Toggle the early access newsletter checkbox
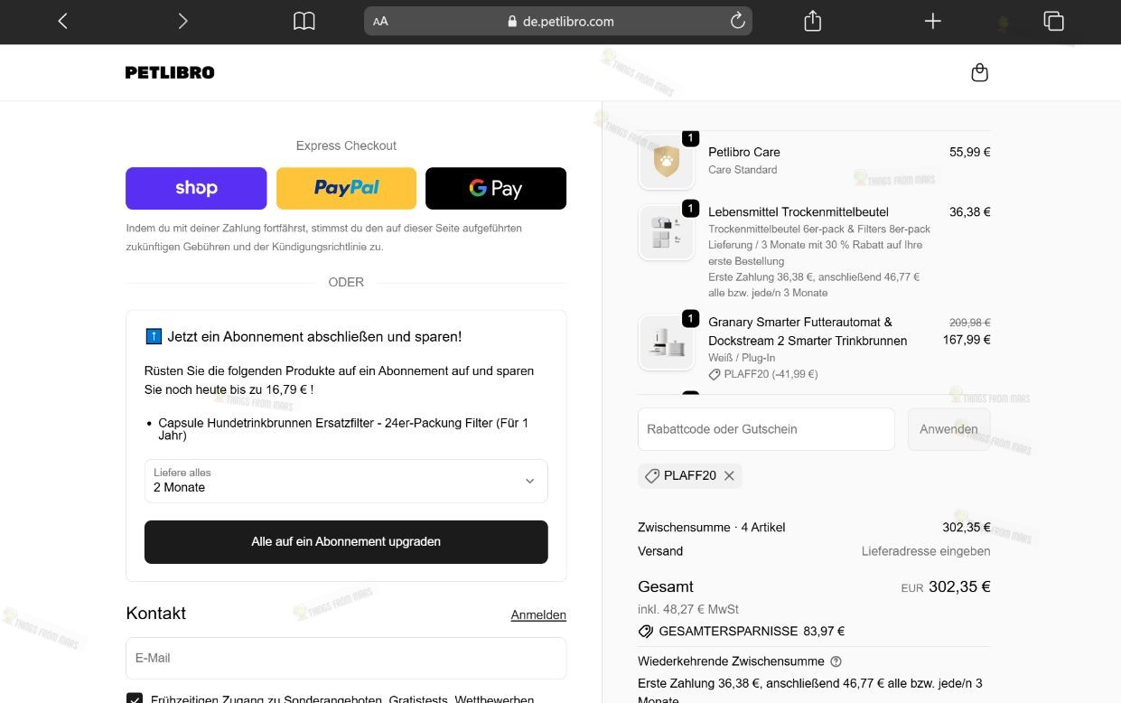Screen dimensions: 1121x703 pos(135,698)
